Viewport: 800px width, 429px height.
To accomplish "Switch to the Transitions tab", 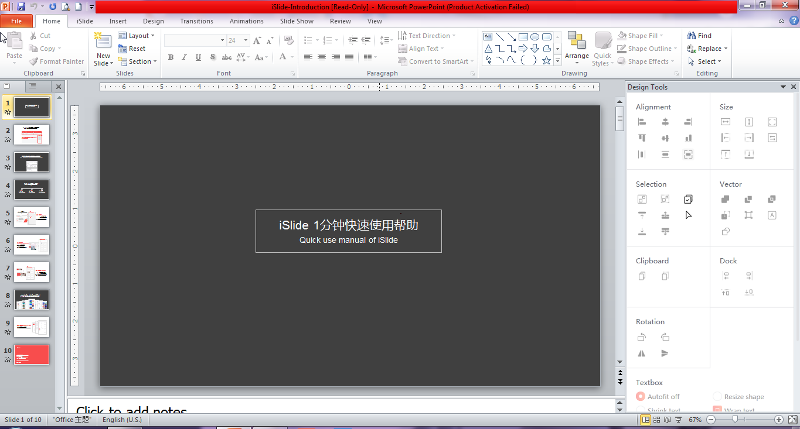I will click(x=197, y=21).
